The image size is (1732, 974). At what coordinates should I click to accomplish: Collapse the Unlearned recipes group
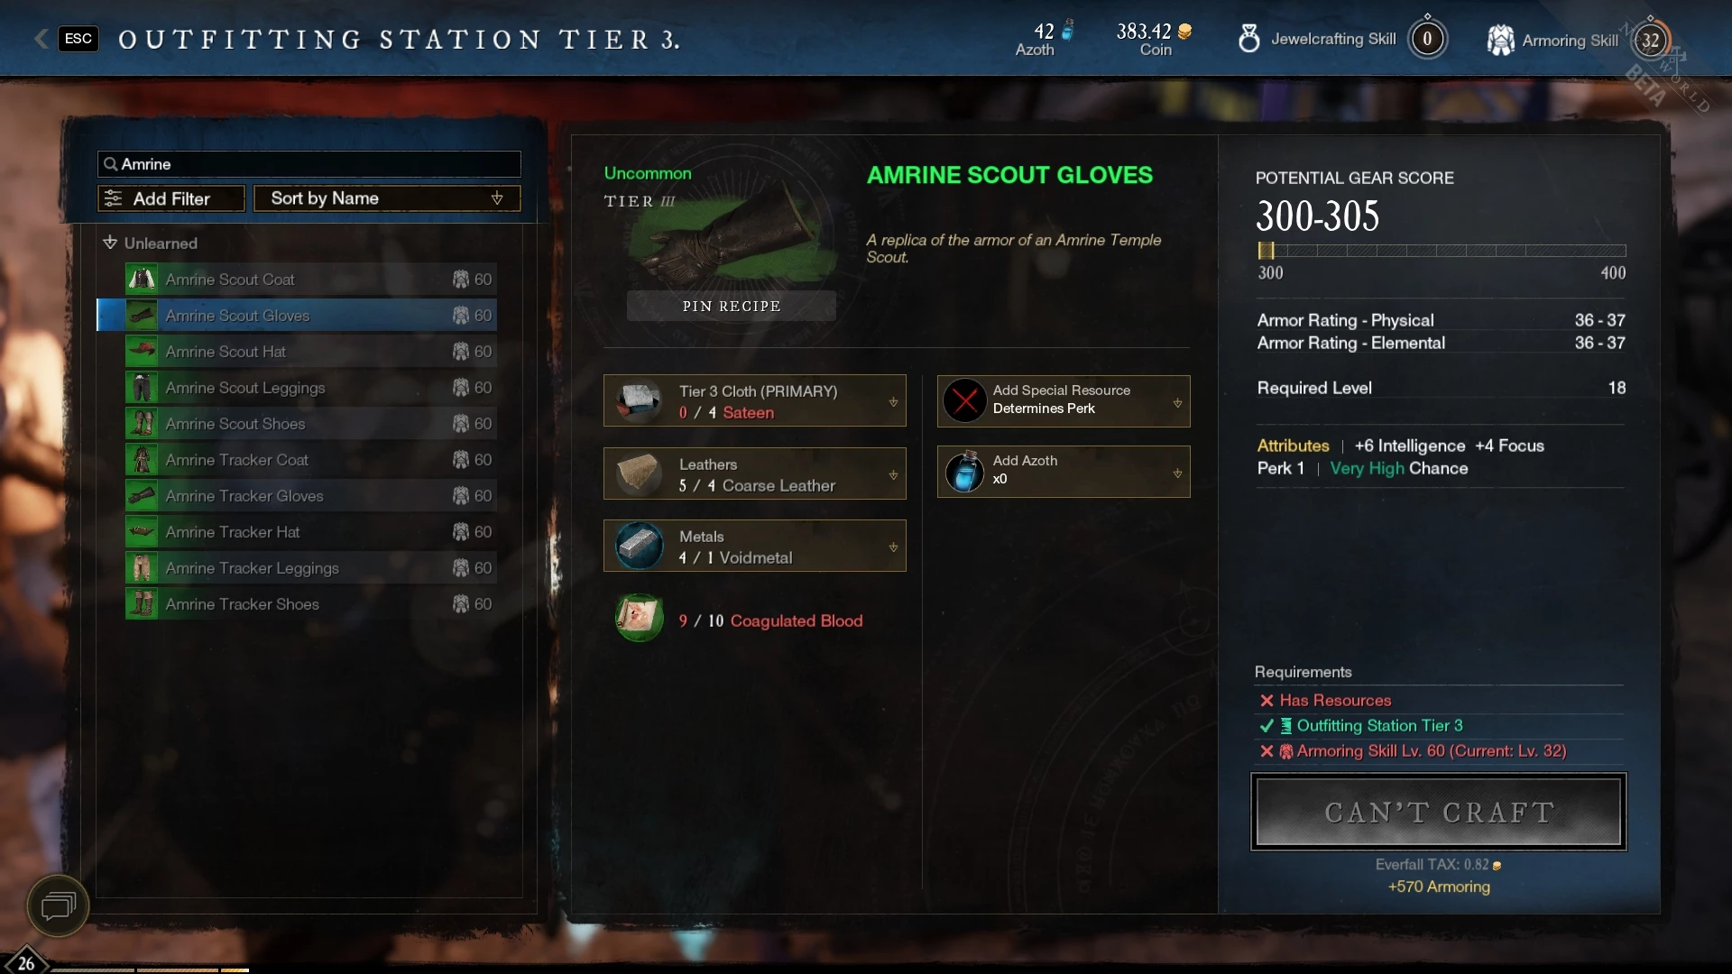pos(110,243)
